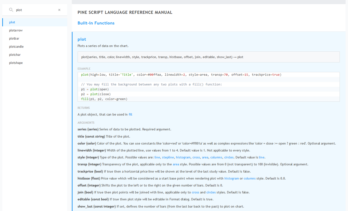Click the code comment about fill() function
348x211 pixels.
151,84
